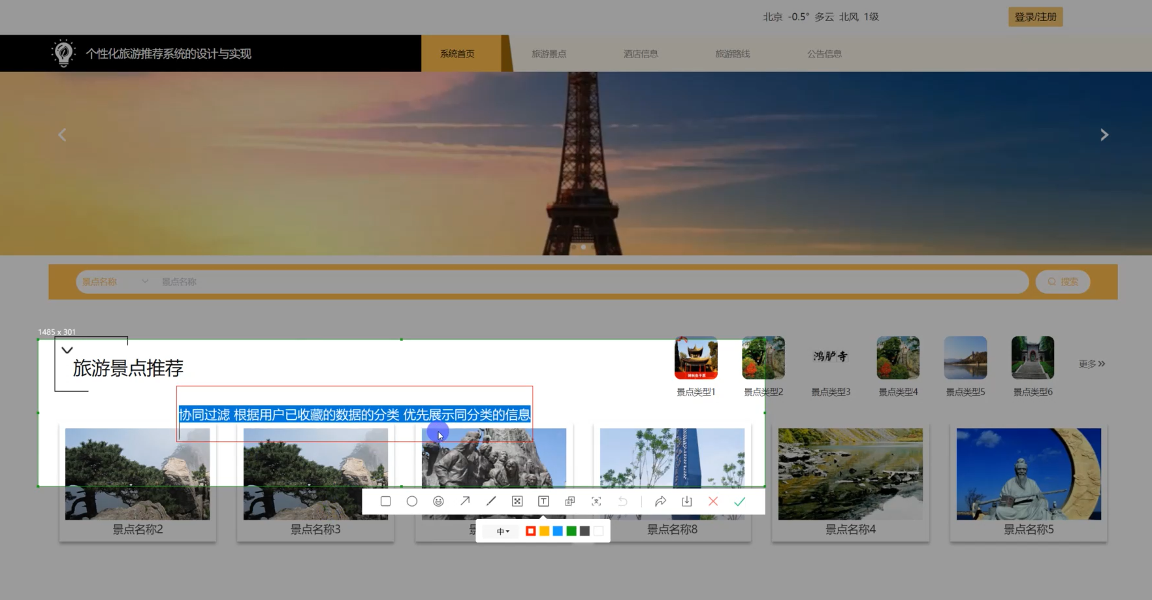Open the emoji sticker tool

coord(438,501)
